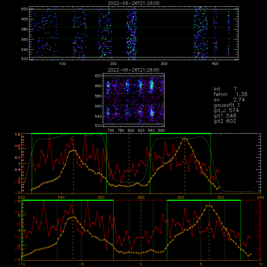
Task: Click the top plot title 2022-06-26T21:28:00
Action: tap(133, 3)
